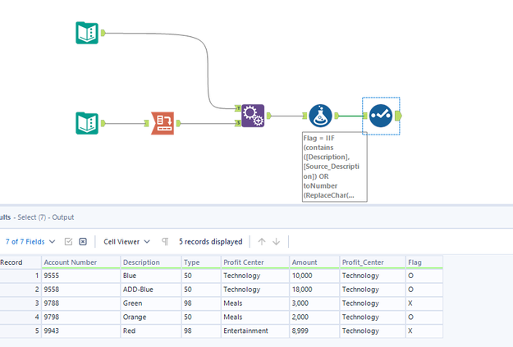This screenshot has height=347, width=513.
Task: Select account number cell 9943
Action: point(80,331)
